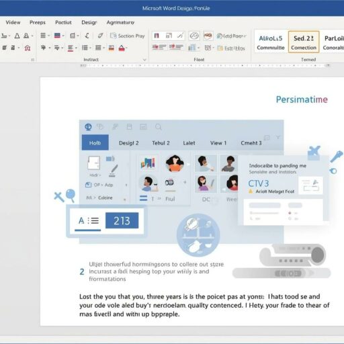
Task: Open the Preeps ribbon tab
Action: point(38,22)
